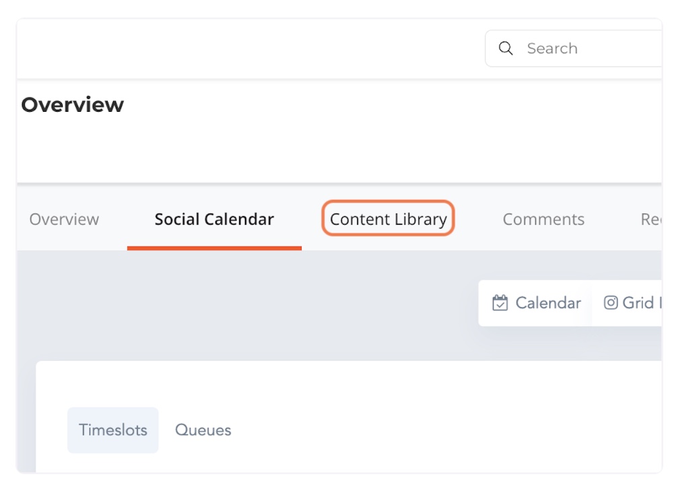Click the Overview page heading
Image resolution: width=676 pixels, height=493 pixels.
point(73,105)
